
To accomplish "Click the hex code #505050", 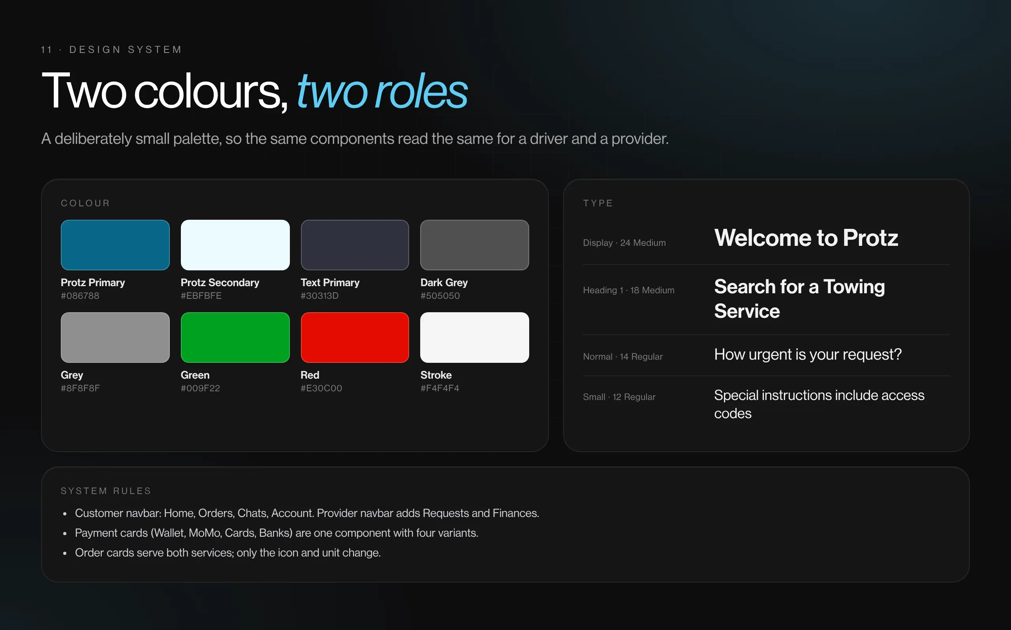I will click(x=440, y=296).
